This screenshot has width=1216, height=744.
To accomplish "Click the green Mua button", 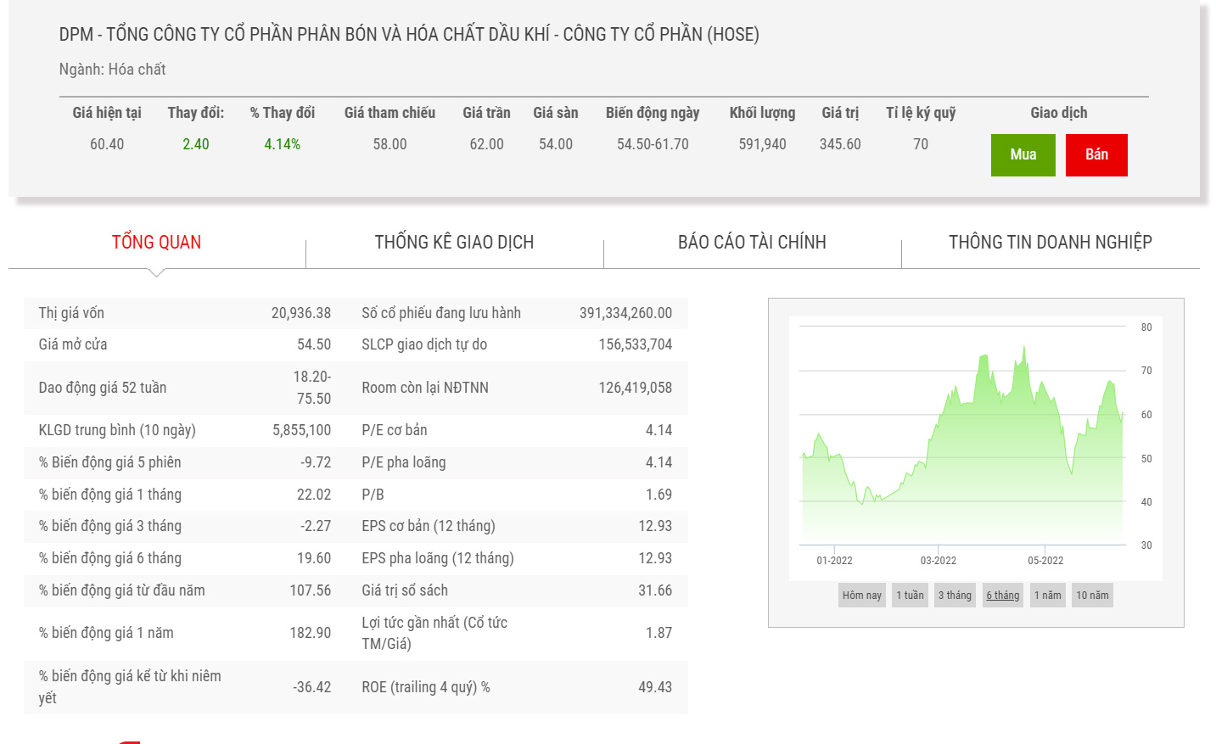I will coord(1023,155).
